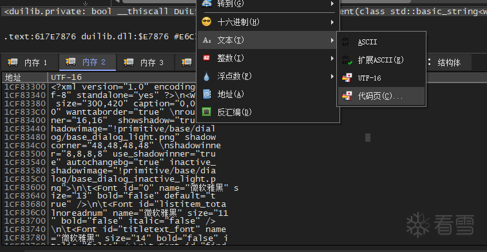Expand the 十六进制(H) submenu arrow
This screenshot has width=487, height=252.
coord(332,22)
